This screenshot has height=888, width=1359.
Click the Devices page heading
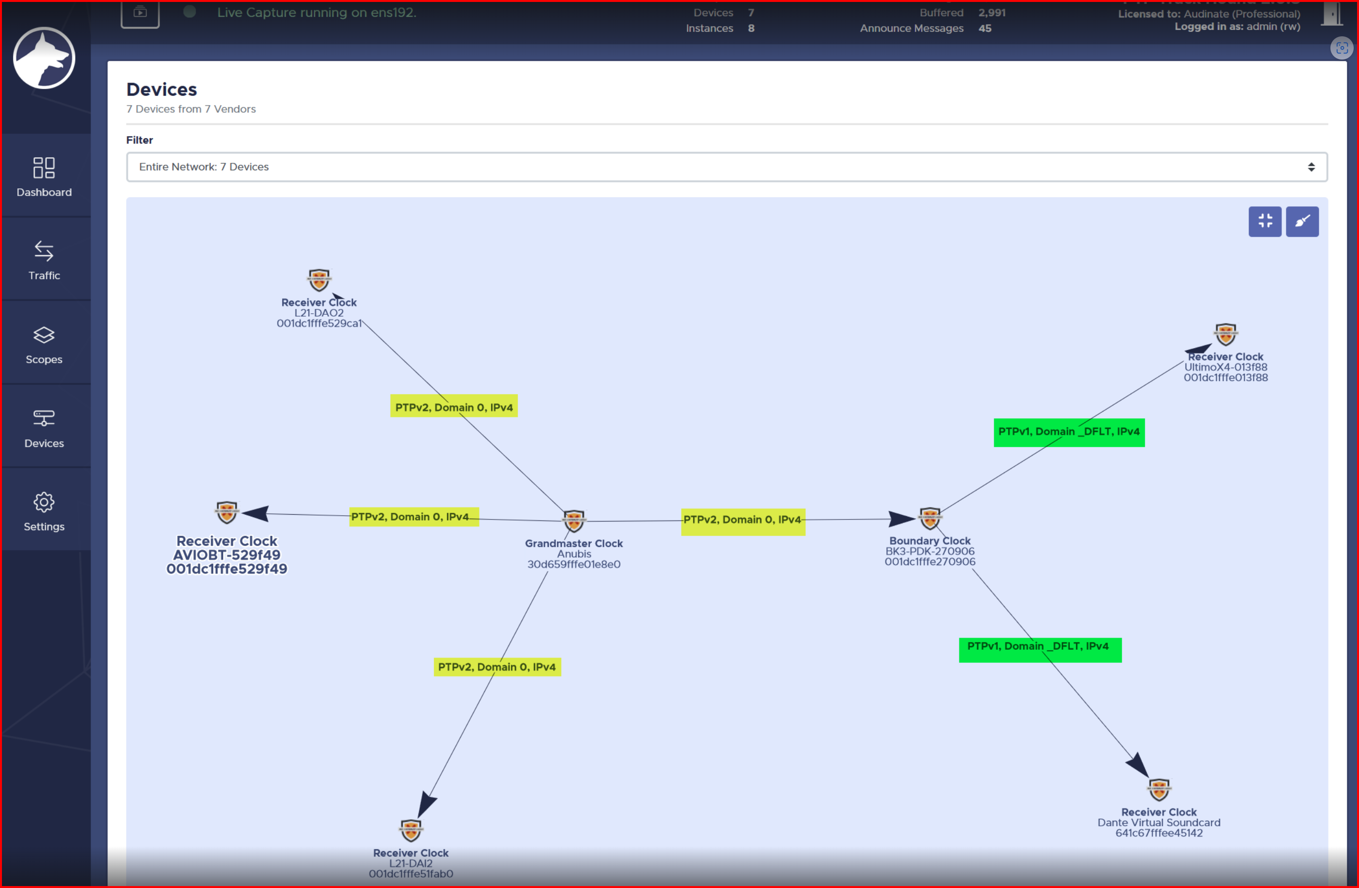pyautogui.click(x=162, y=89)
